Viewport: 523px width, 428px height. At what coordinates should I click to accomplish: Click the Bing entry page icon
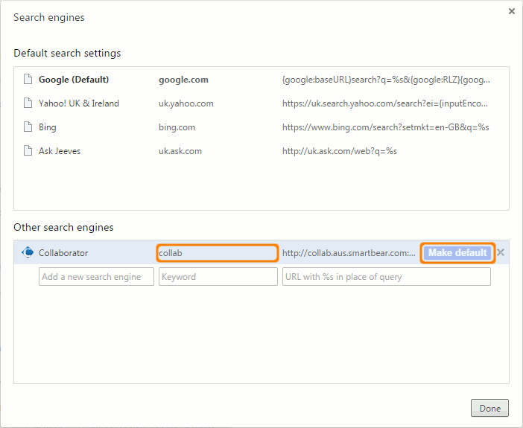tap(28, 127)
